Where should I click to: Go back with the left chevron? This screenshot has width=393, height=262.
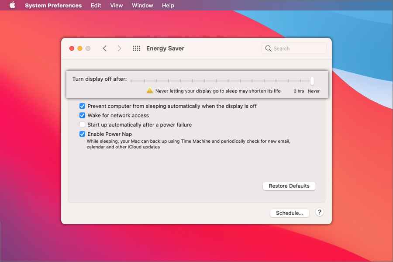(x=105, y=48)
